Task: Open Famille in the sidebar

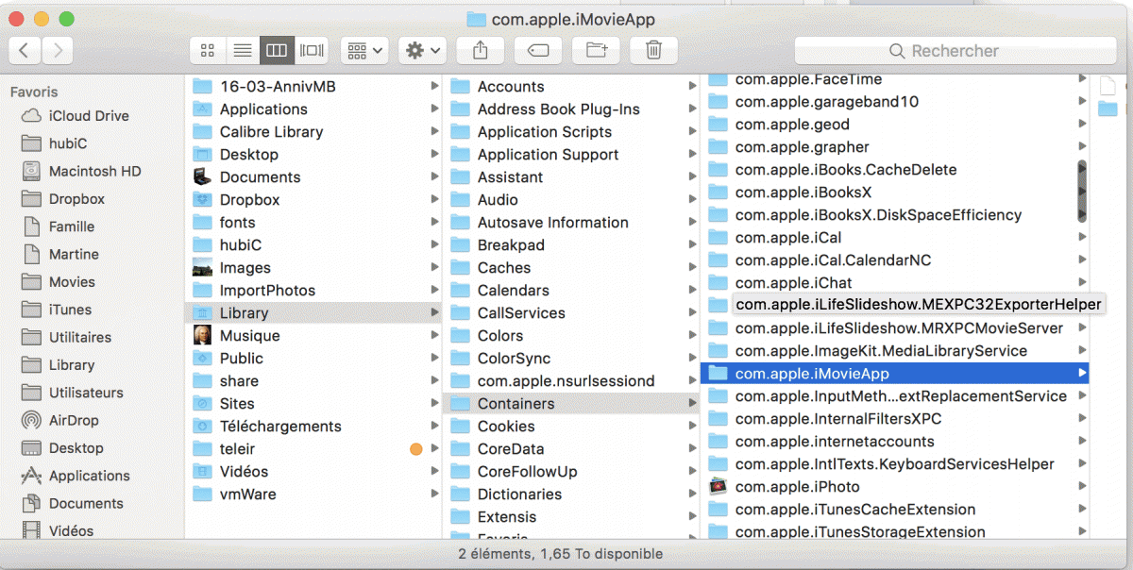Action: [x=71, y=226]
